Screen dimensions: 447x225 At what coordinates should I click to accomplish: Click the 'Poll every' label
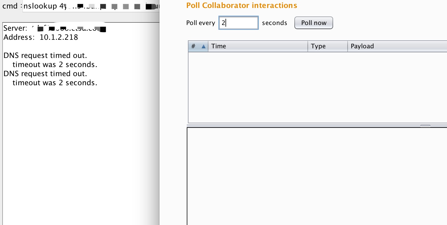[x=201, y=23]
